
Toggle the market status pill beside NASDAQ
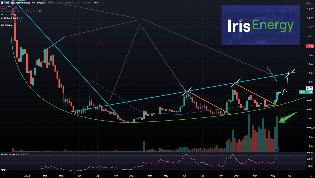pos(51,3)
